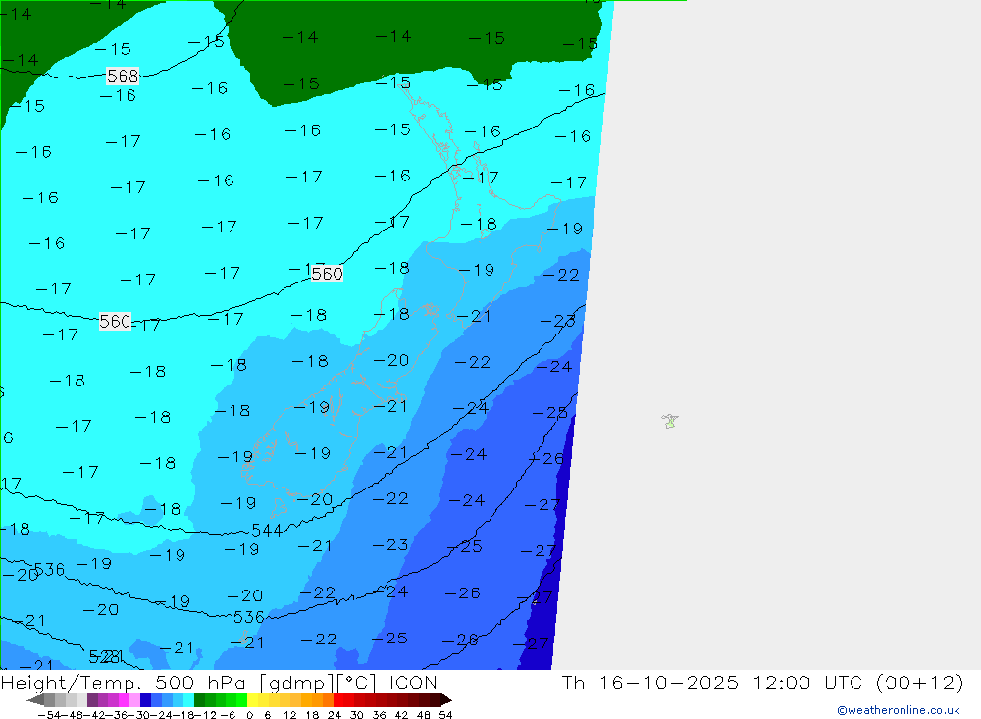Click the 54 label at the scale's right end
981x719 pixels.
[x=445, y=715]
